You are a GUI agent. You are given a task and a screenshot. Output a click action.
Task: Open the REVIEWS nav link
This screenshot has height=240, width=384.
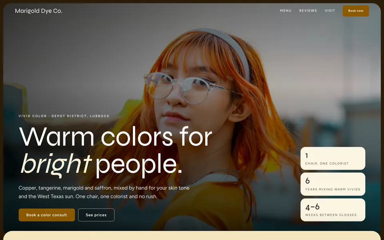[x=308, y=10]
